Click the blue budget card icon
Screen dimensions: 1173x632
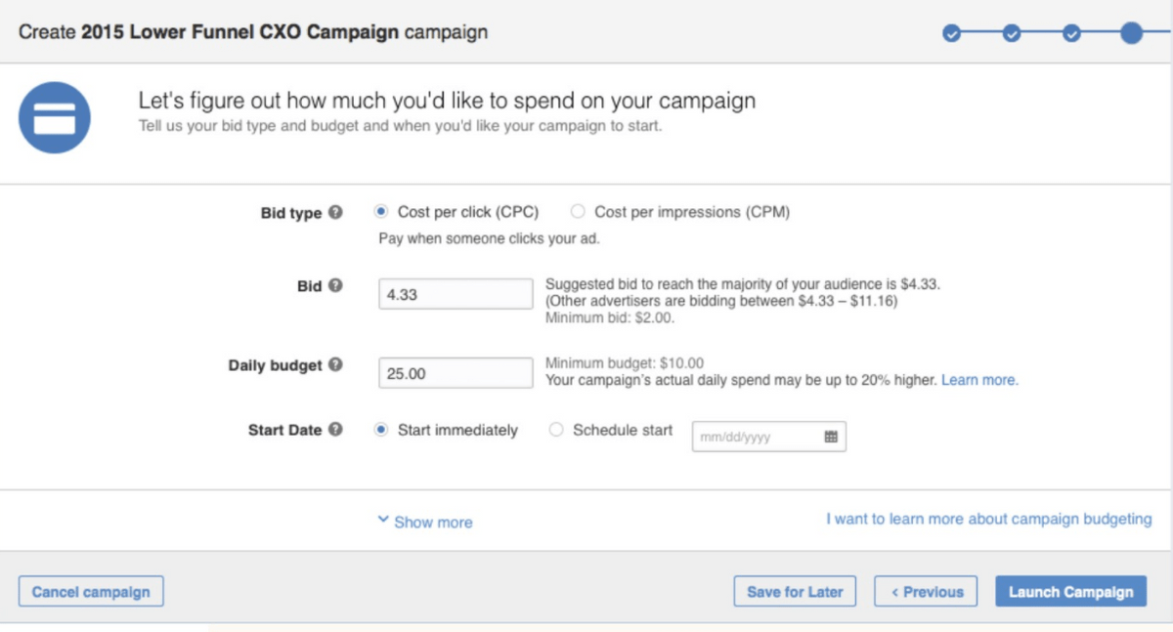[x=55, y=117]
